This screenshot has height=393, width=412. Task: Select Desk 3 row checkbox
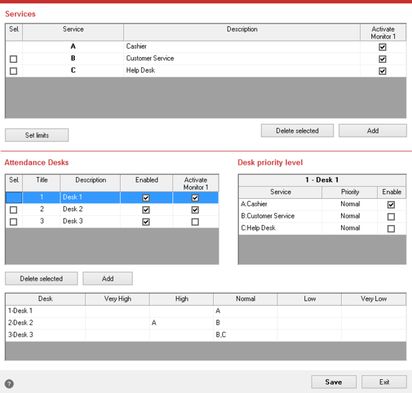13,222
